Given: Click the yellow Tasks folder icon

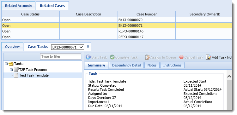Looking at the screenshot, I should (11, 64).
